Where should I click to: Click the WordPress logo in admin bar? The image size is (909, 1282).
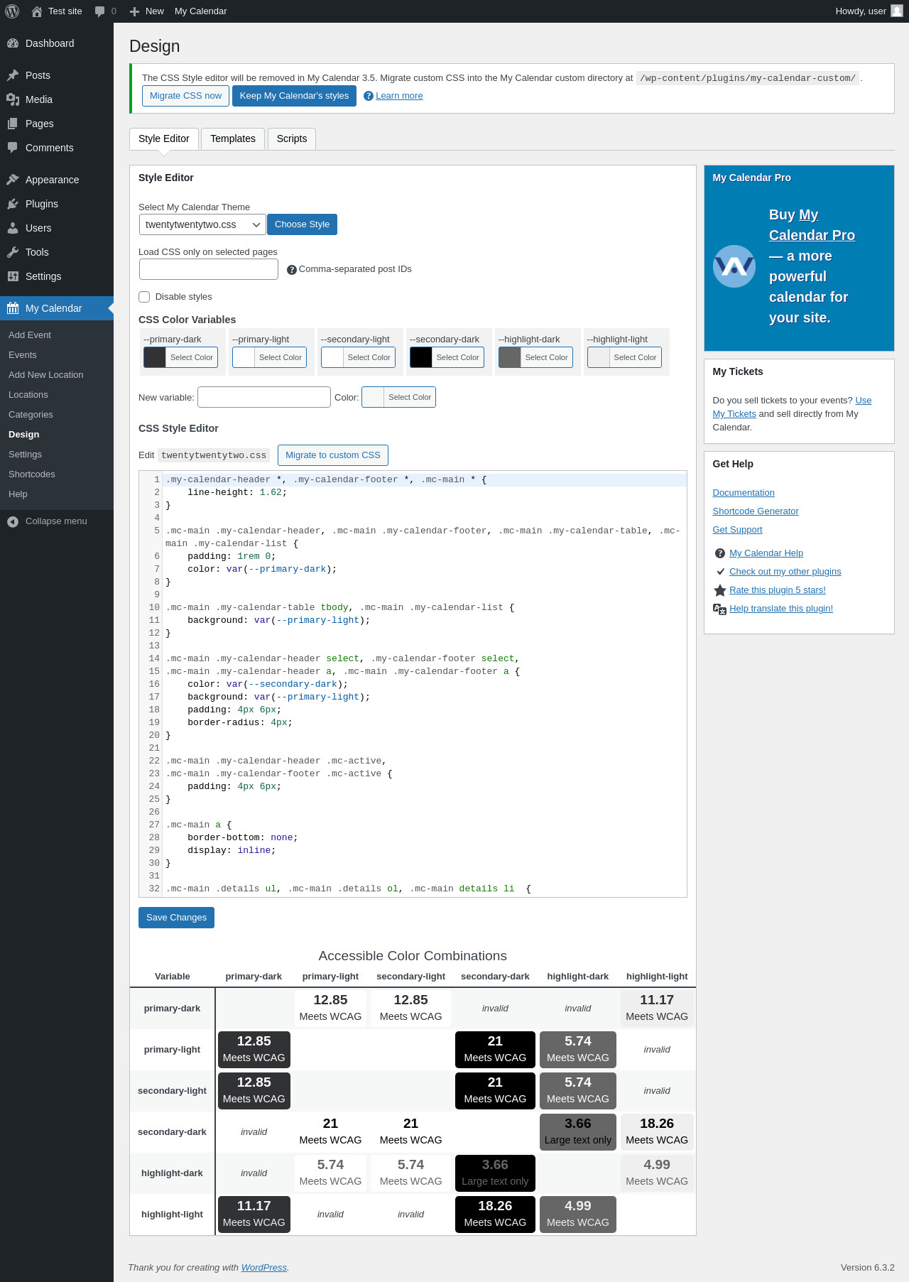12,11
